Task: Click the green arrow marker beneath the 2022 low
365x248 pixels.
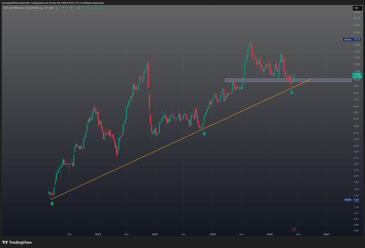Action: (52, 204)
